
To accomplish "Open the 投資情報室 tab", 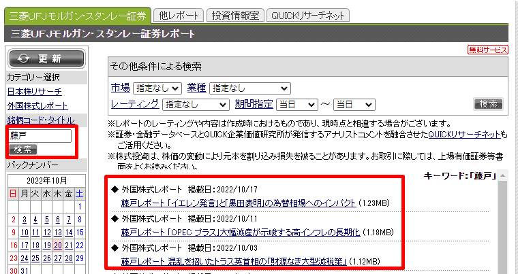I will 235,16.
